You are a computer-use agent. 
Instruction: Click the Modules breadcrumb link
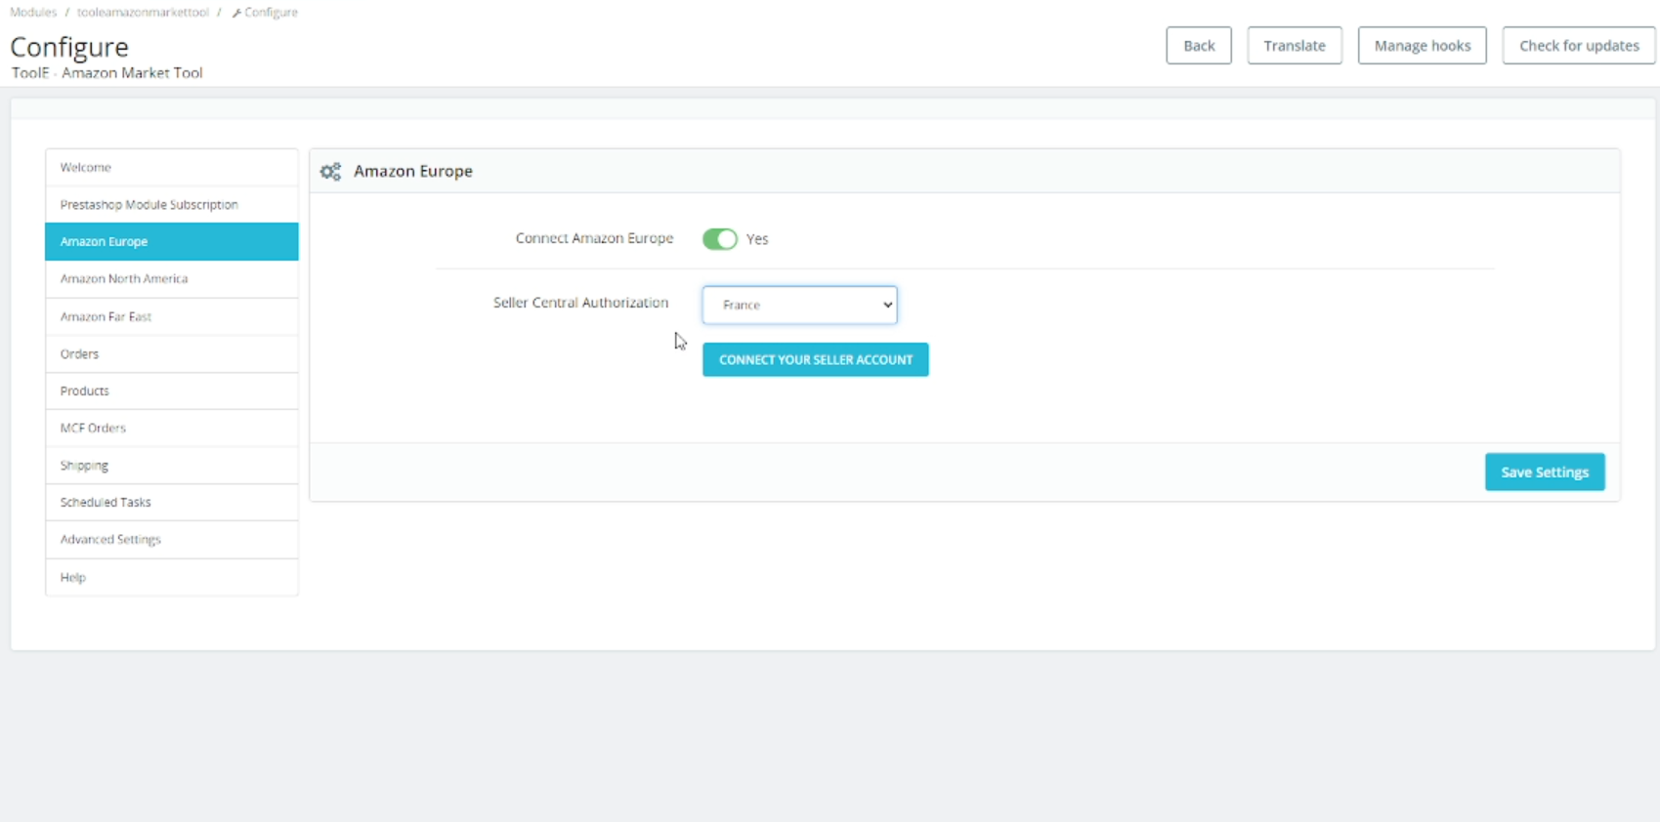(33, 13)
